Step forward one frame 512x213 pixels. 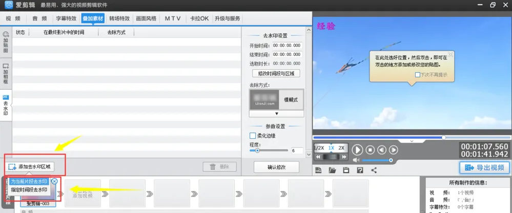tap(394, 150)
